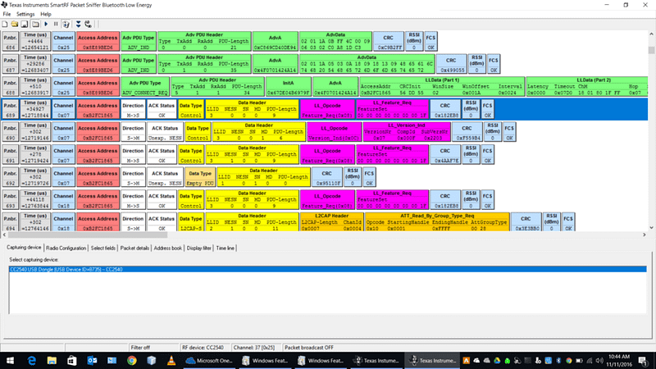Toggle auto-scroll double arrow icon

coord(78,25)
